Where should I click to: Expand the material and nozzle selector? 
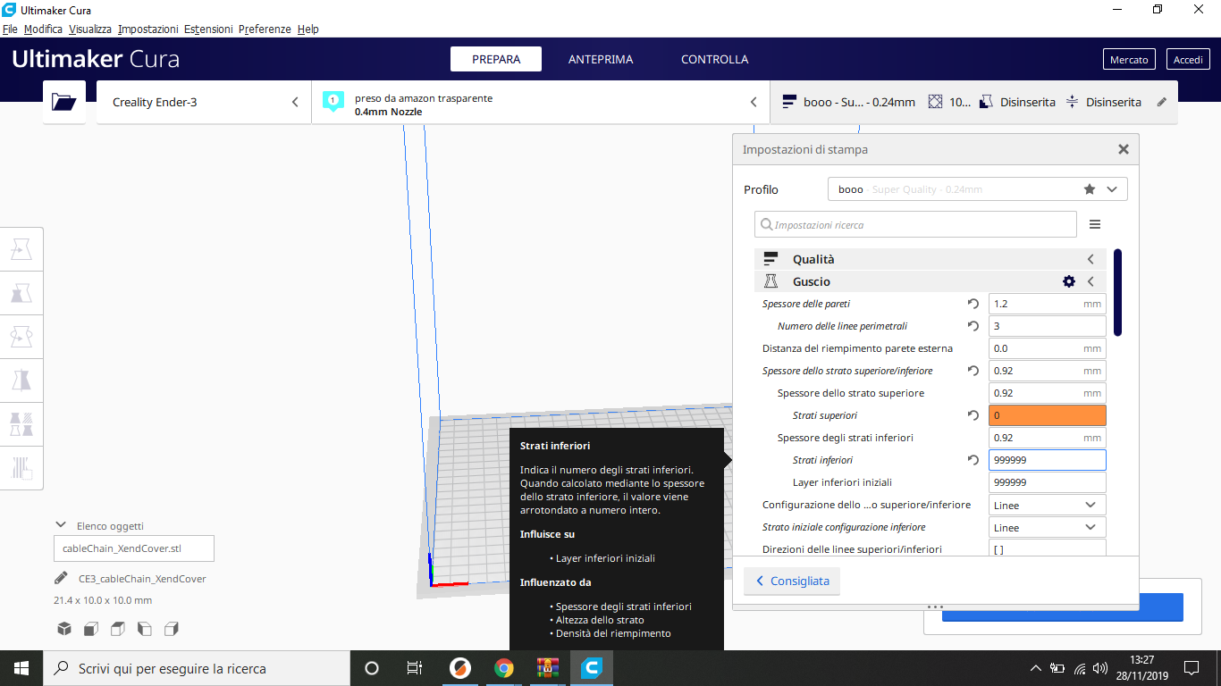tap(541, 102)
